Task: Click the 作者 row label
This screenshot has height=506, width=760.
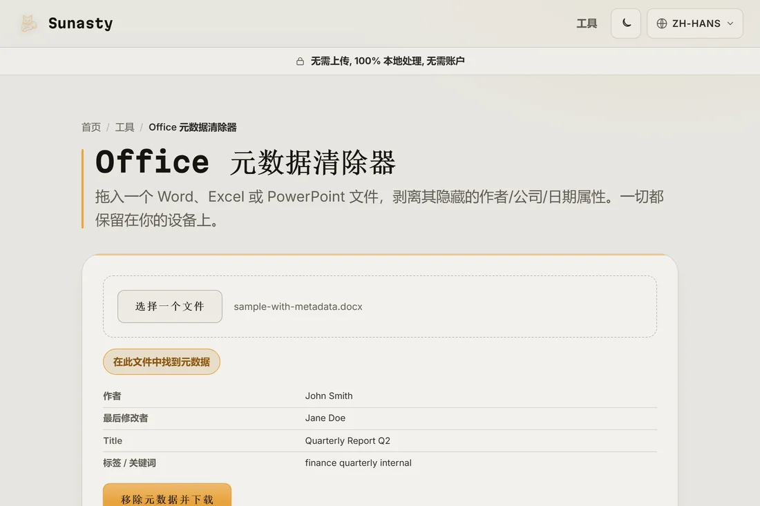Action: click(x=112, y=396)
